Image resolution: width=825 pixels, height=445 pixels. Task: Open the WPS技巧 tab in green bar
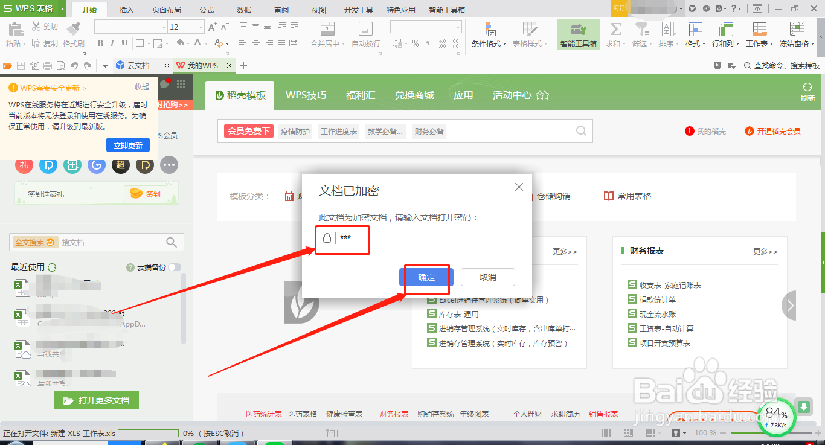[306, 95]
